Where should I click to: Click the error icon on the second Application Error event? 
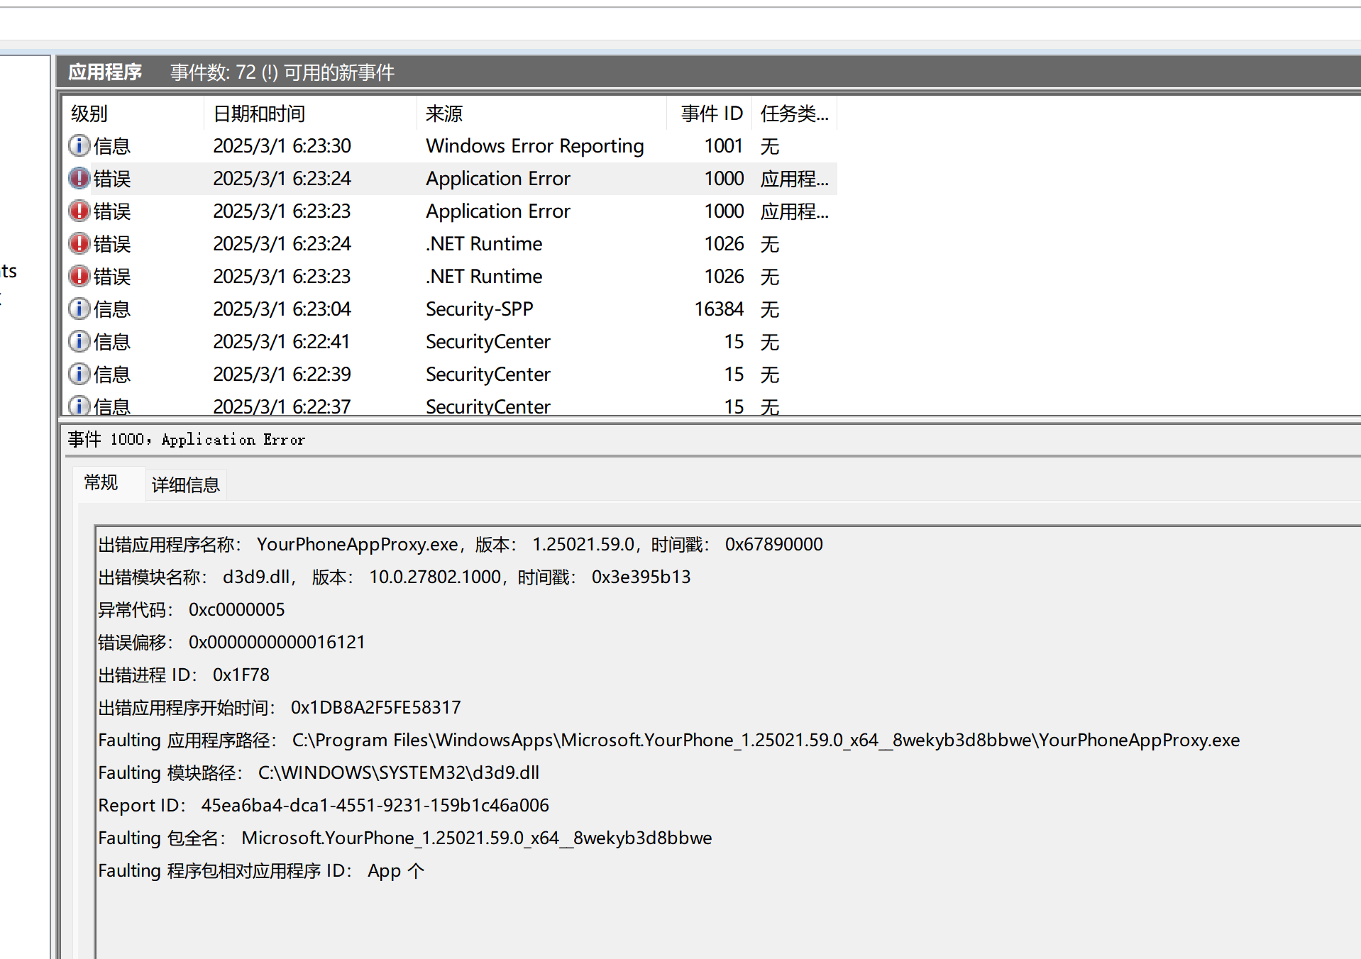pos(79,211)
